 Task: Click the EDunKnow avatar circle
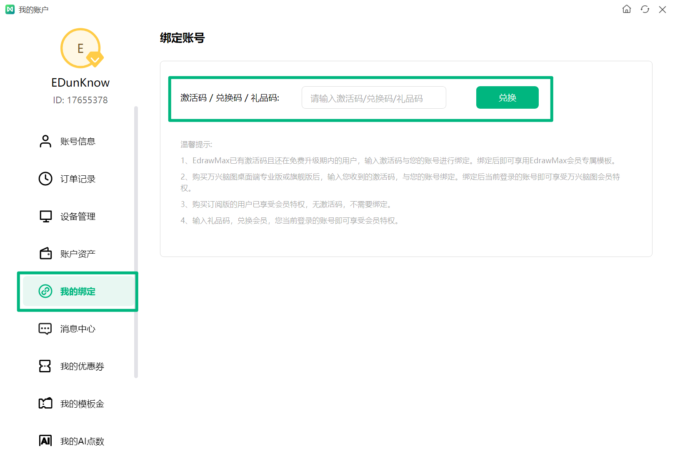coord(80,48)
